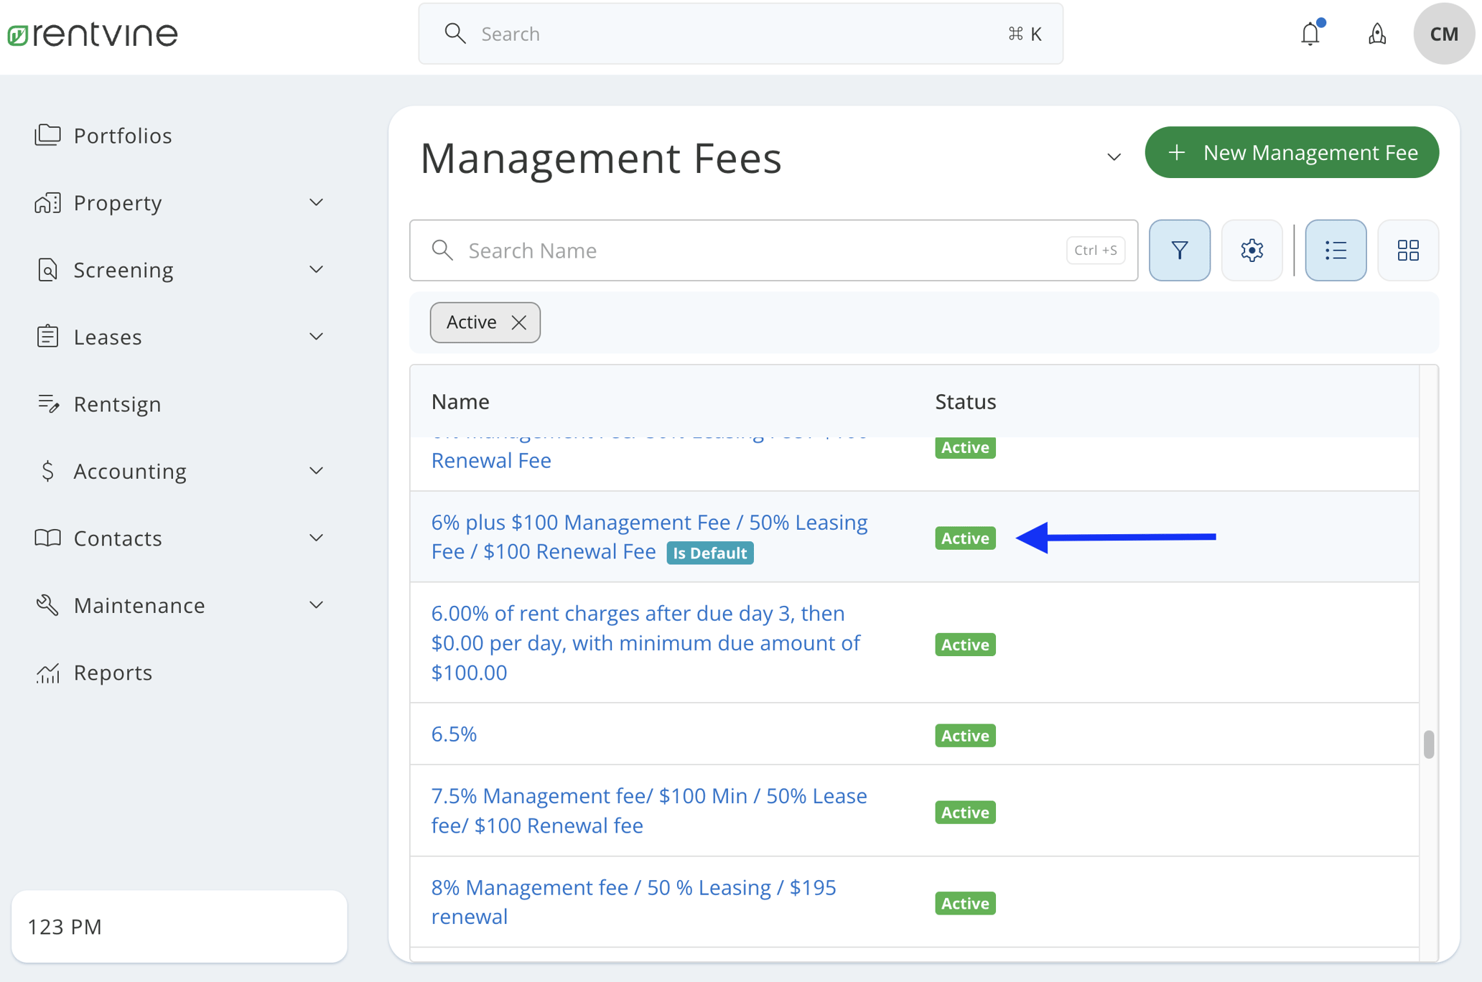Remove the Active filter chip
This screenshot has height=982, width=1482.
point(519,322)
